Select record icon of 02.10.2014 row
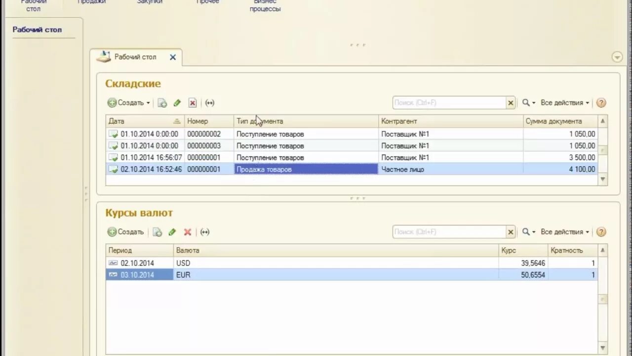The width and height of the screenshot is (632, 356). click(113, 263)
